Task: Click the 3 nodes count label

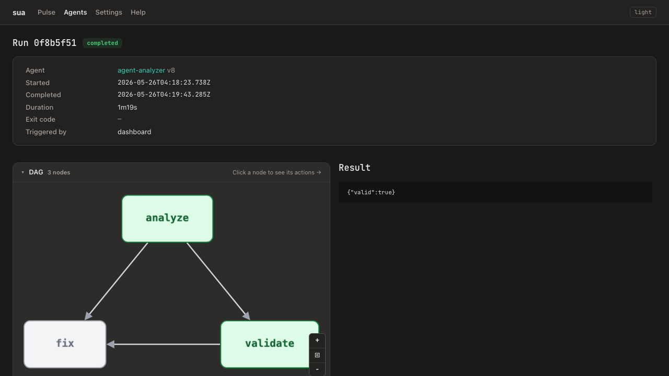Action: click(59, 172)
